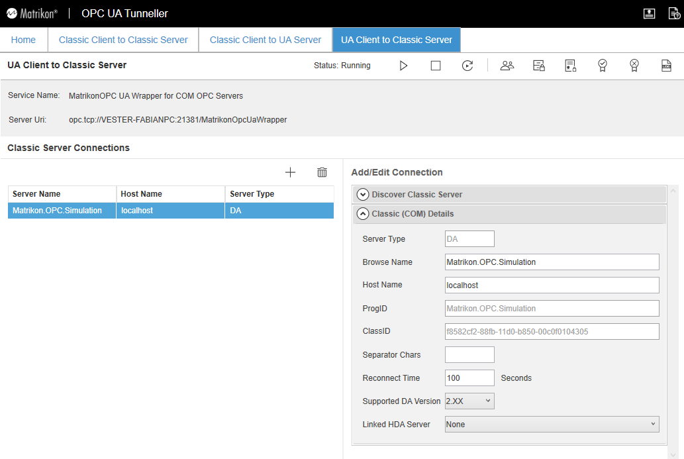Switch to Classic Client to Classic Server tab
684x459 pixels.
(123, 40)
